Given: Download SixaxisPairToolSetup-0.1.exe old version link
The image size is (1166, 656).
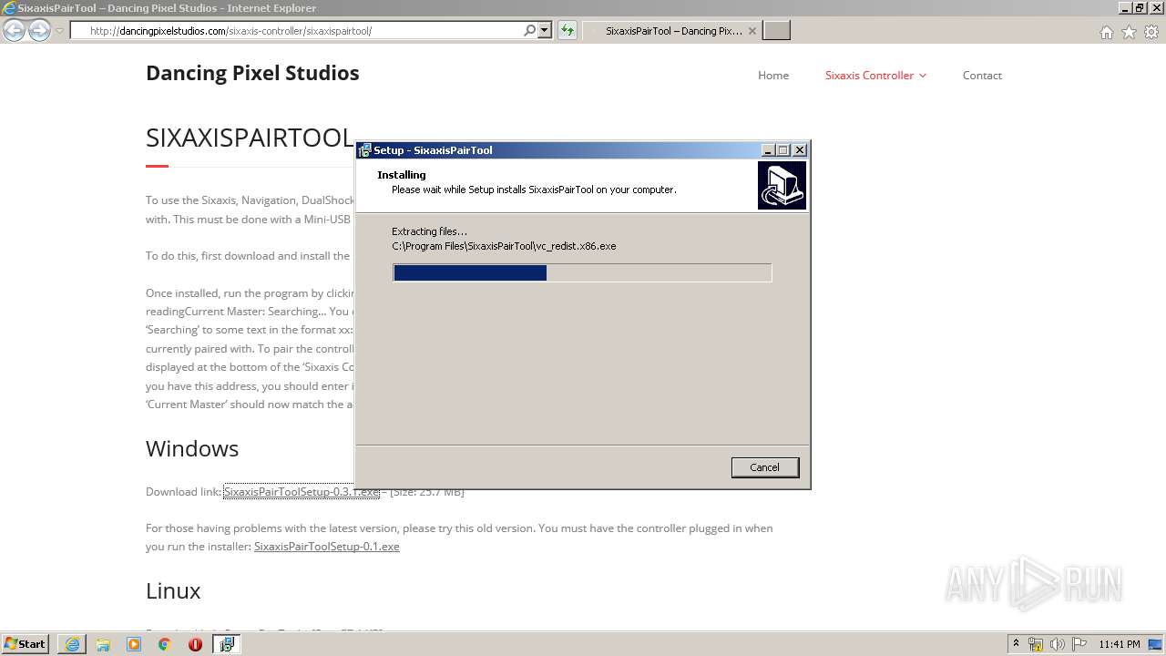Looking at the screenshot, I should click(x=327, y=547).
